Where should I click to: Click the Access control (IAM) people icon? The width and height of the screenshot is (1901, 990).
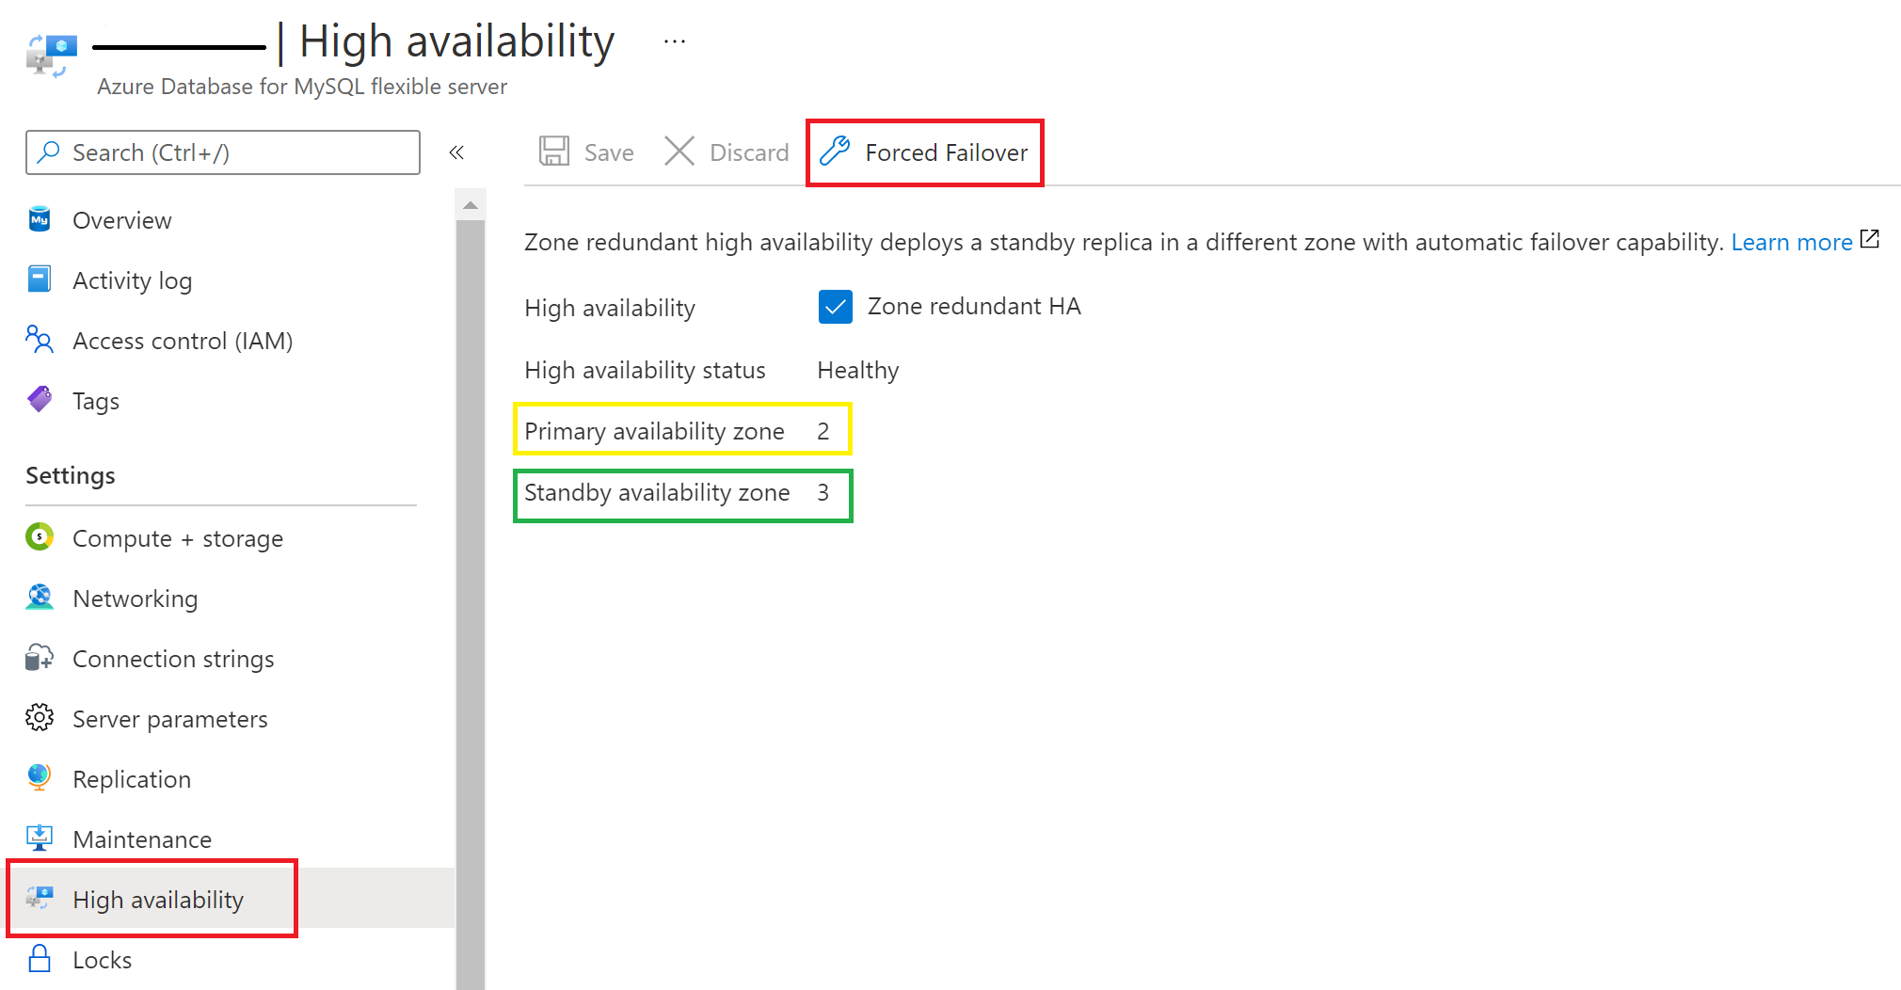tap(40, 340)
